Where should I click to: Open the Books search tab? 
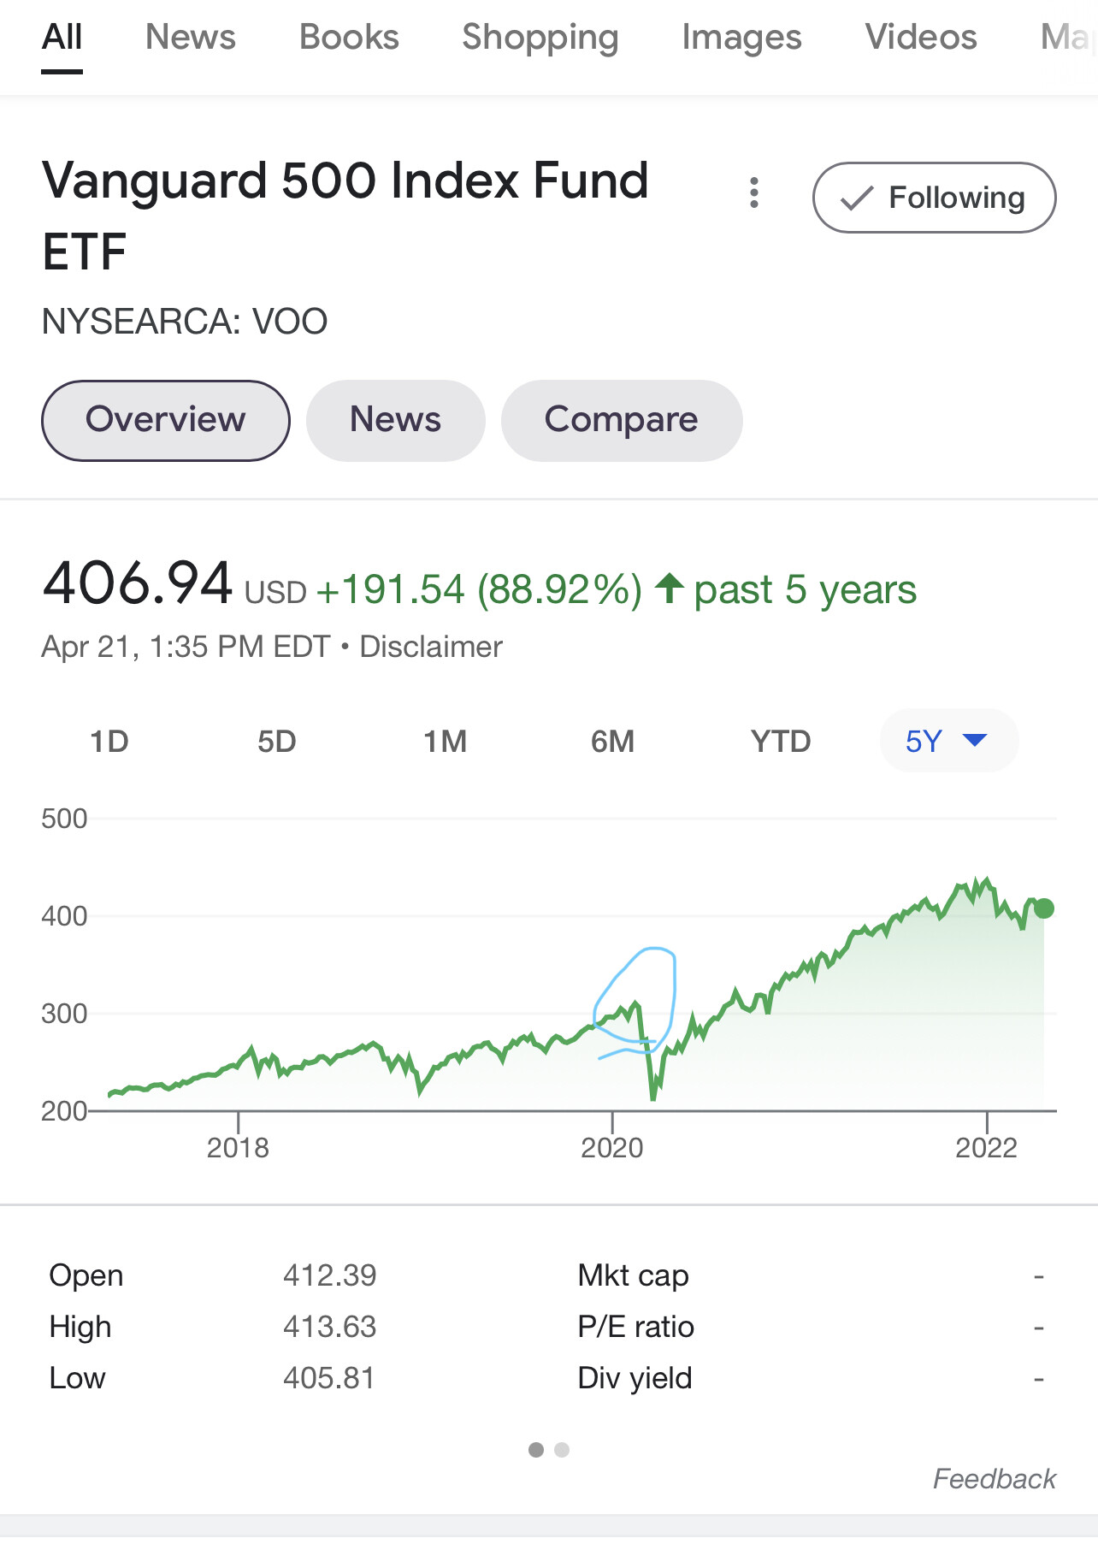[x=349, y=38]
